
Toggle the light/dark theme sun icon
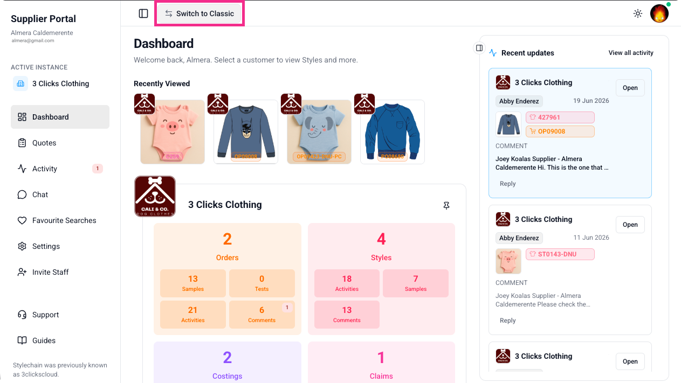coord(638,13)
